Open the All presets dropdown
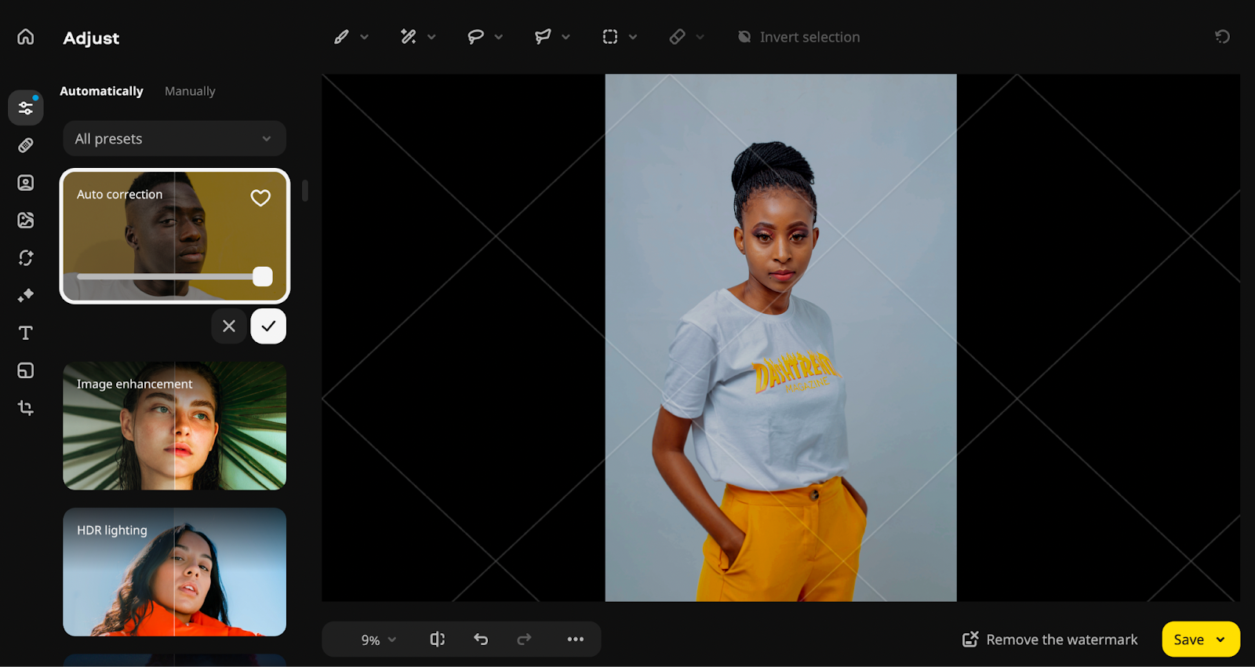The image size is (1255, 667). click(x=174, y=139)
